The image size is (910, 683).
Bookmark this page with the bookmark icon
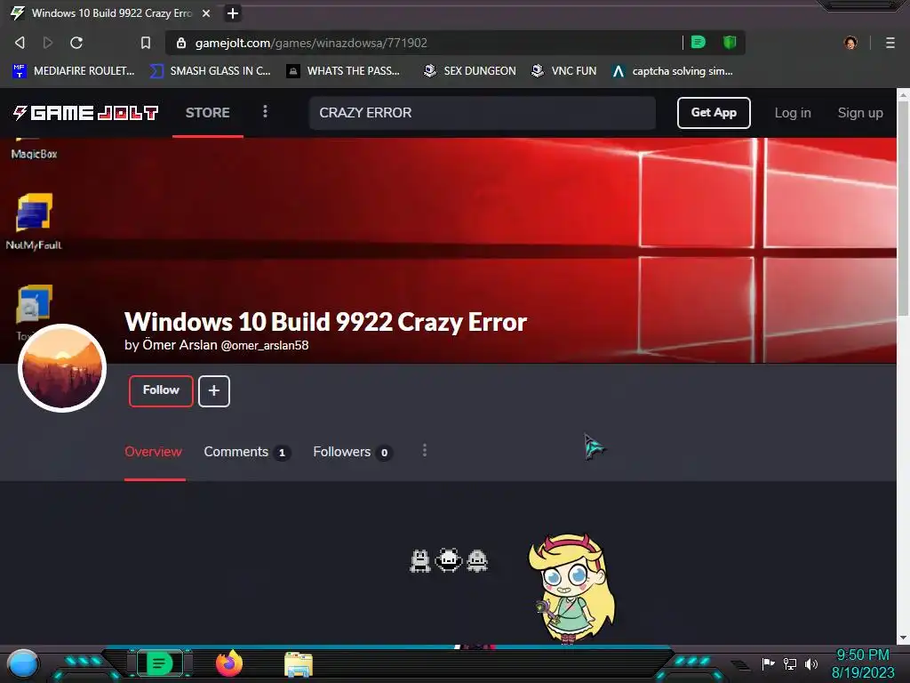[x=146, y=43]
